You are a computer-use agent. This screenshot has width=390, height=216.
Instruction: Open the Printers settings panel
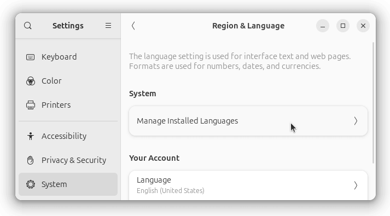click(68, 105)
